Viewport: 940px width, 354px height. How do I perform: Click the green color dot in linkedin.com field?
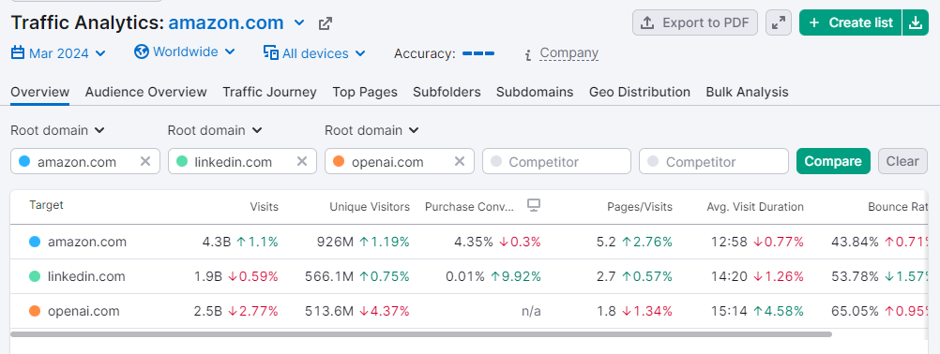tap(182, 161)
